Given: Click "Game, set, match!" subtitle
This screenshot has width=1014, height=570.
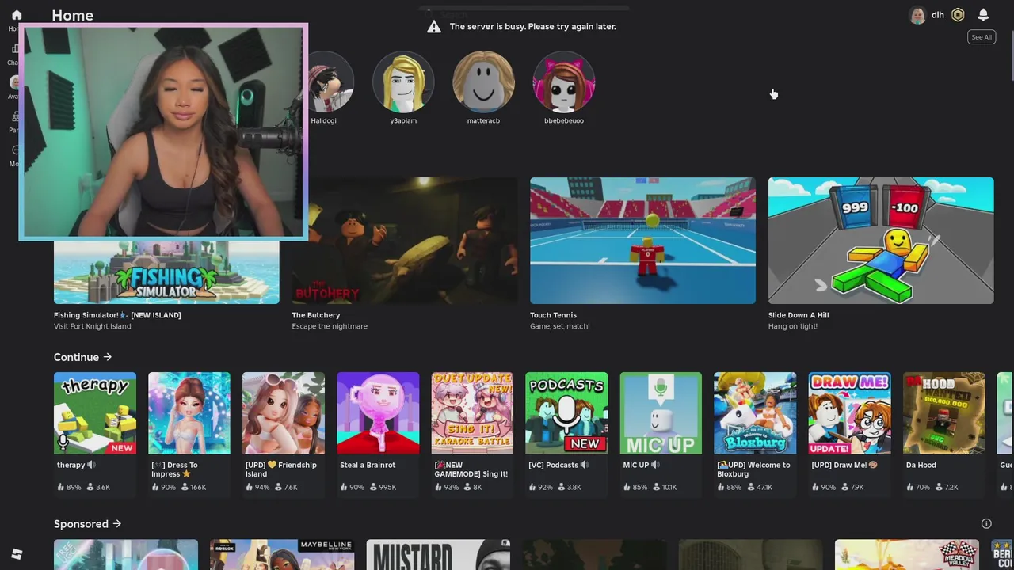Looking at the screenshot, I should [560, 326].
